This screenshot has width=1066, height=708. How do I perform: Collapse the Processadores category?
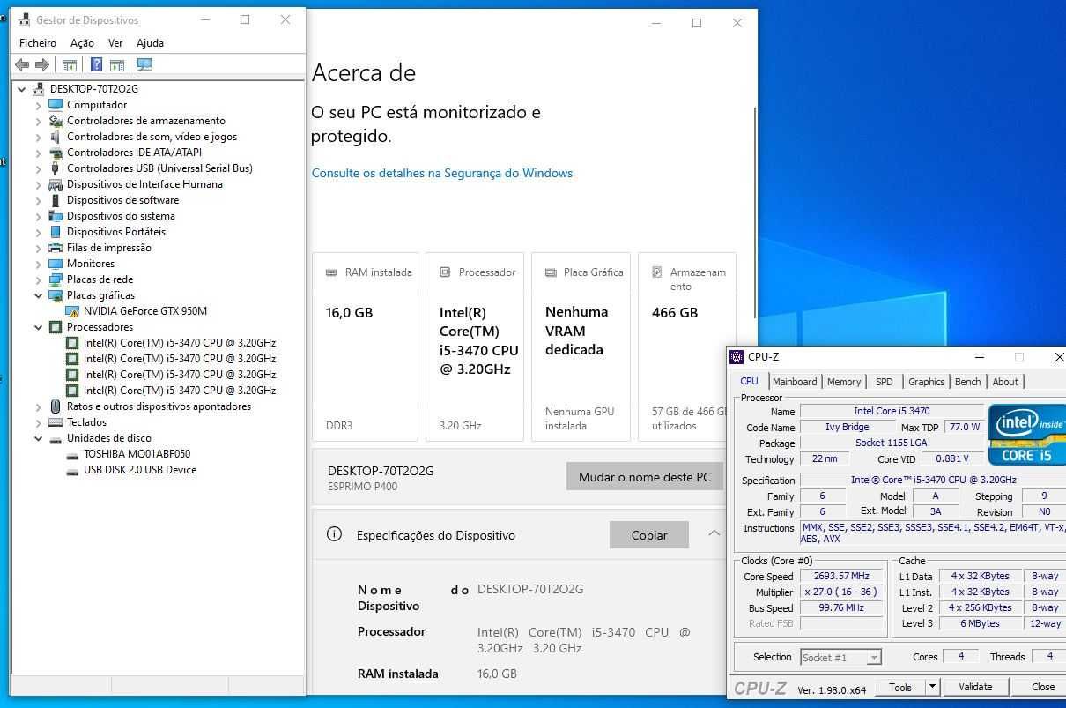click(38, 327)
